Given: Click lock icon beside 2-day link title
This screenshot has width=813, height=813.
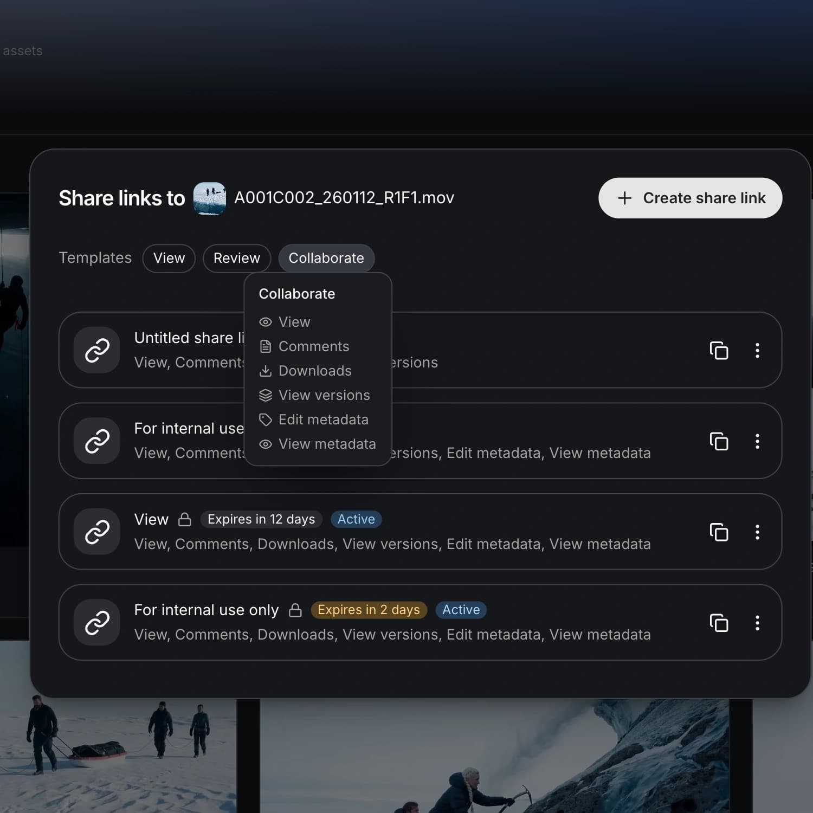Looking at the screenshot, I should pos(295,610).
